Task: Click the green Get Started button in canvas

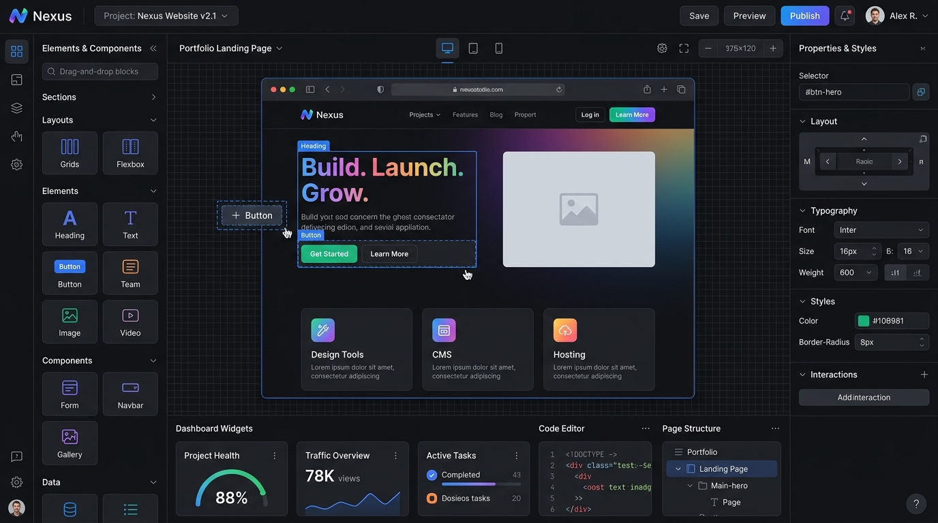Action: (329, 254)
